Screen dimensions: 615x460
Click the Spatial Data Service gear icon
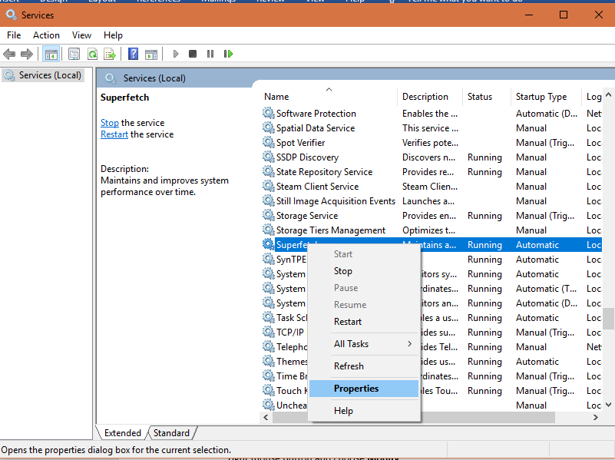268,127
